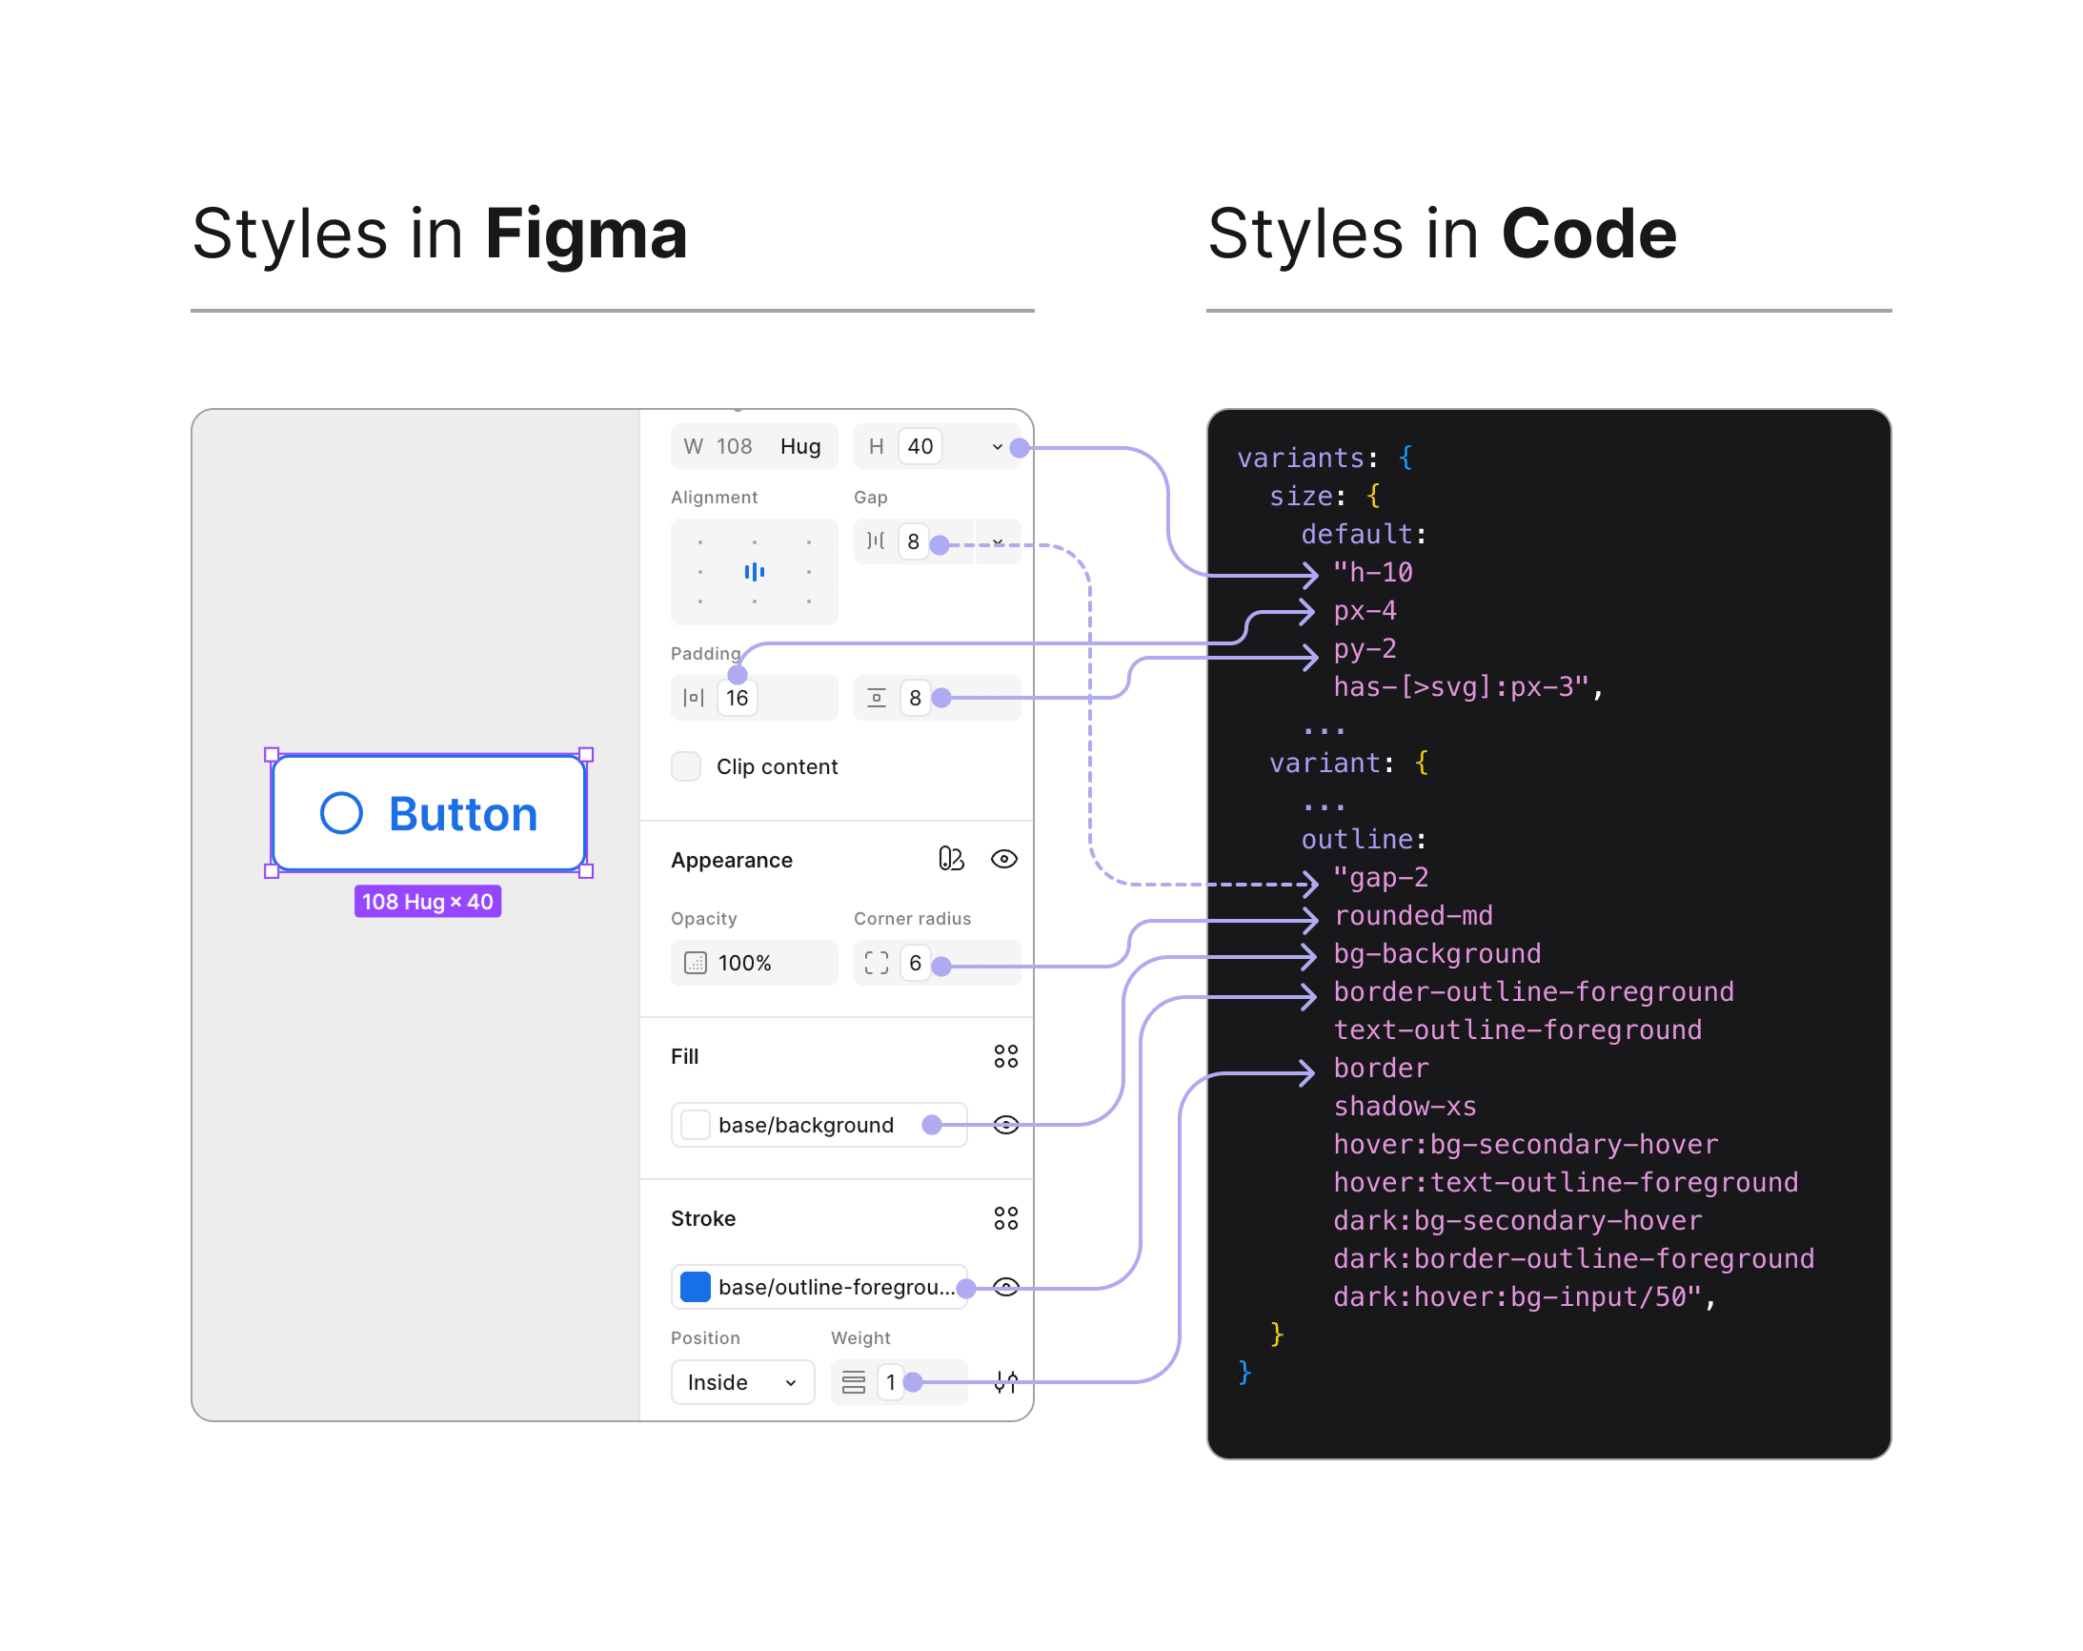Click the border-outline-foreground code line
This screenshot has width=2083, height=1651.
coord(1533,991)
